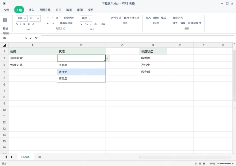The image size is (236, 166).
Task: Apply currency ¥ number format
Action: pyautogui.click(x=81, y=24)
